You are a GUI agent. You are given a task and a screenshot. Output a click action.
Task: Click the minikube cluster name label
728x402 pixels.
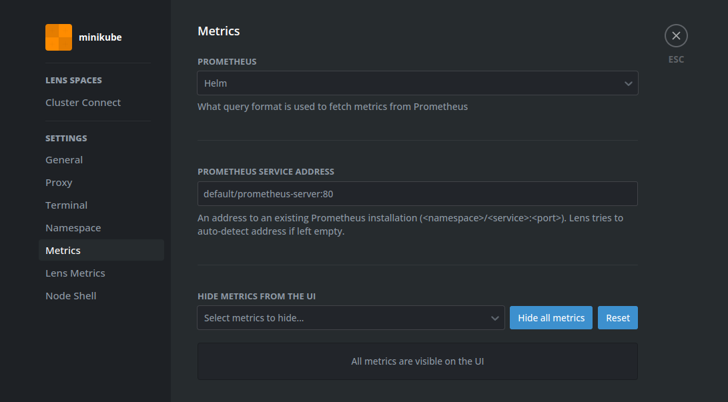point(100,37)
